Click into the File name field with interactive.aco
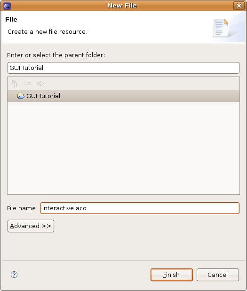 [x=140, y=208]
